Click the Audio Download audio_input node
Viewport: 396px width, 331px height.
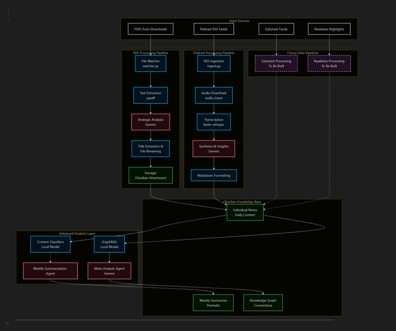click(214, 95)
